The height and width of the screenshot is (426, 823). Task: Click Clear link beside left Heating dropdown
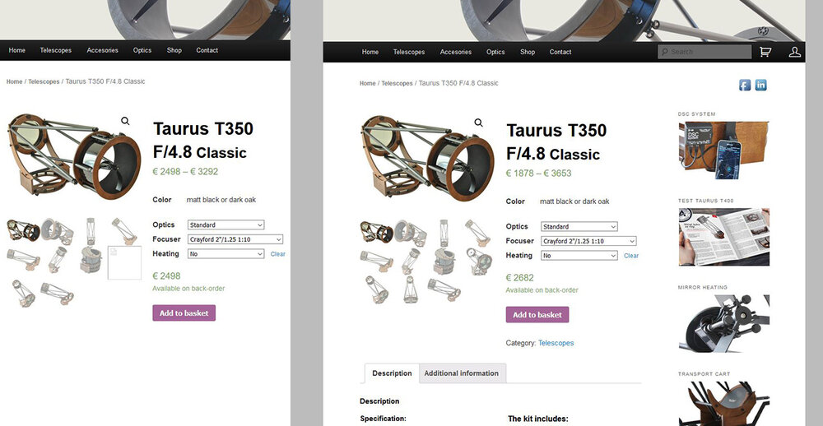[278, 254]
